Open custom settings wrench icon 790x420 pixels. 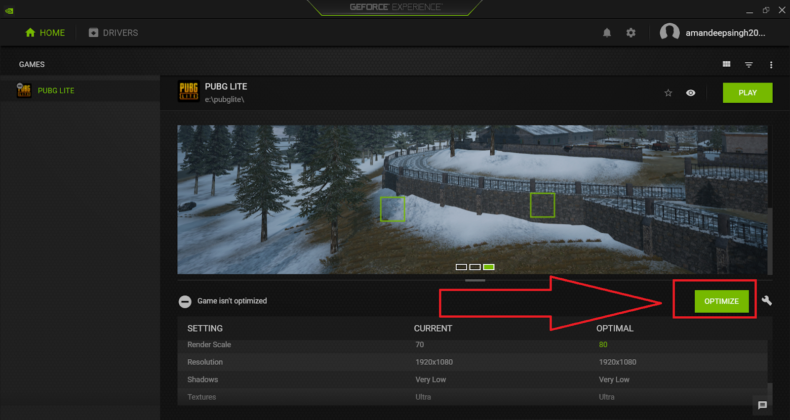pos(767,300)
